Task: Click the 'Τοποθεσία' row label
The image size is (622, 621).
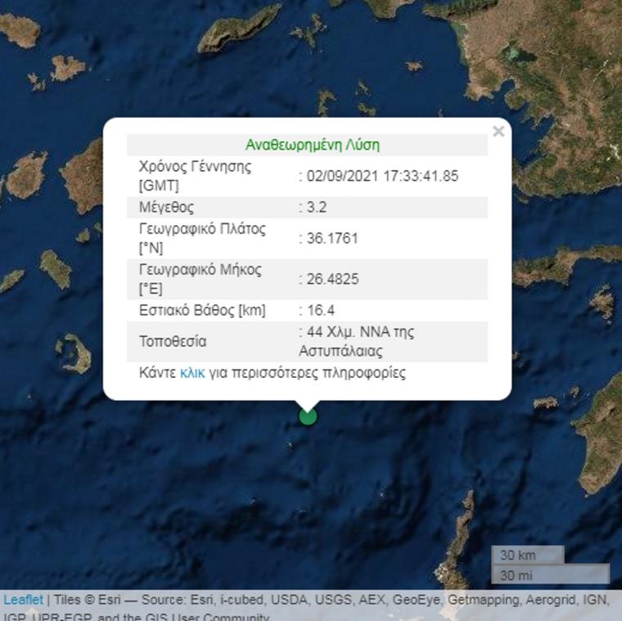Action: 173,341
